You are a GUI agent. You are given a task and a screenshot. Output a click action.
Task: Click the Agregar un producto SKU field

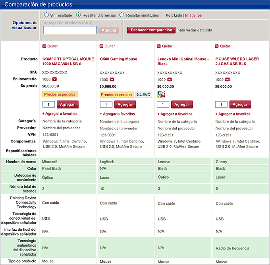70,30
